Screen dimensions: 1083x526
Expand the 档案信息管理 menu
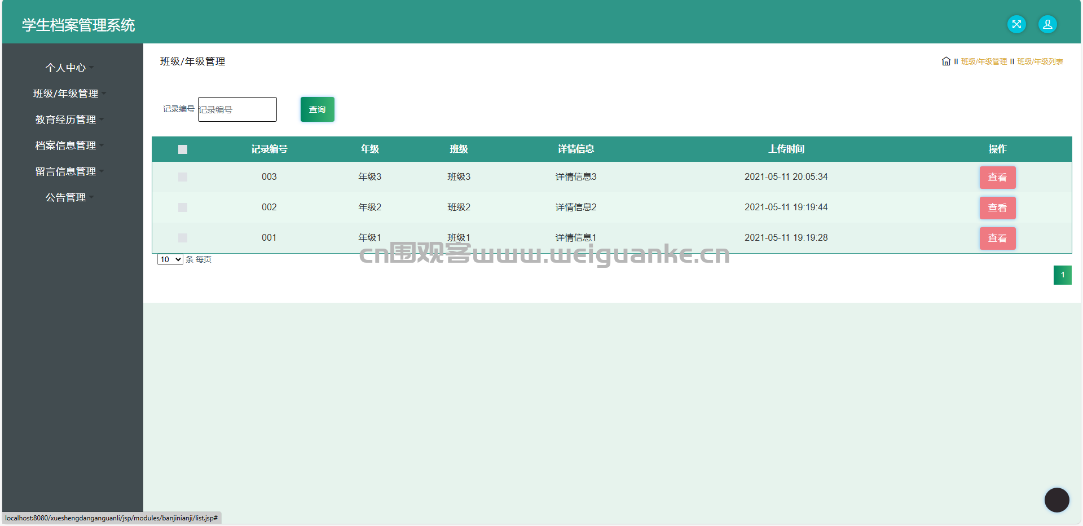pyautogui.click(x=69, y=145)
